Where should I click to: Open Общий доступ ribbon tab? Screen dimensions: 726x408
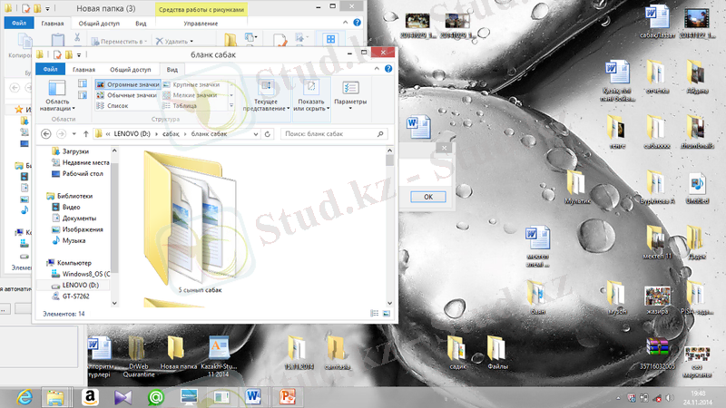coord(131,69)
